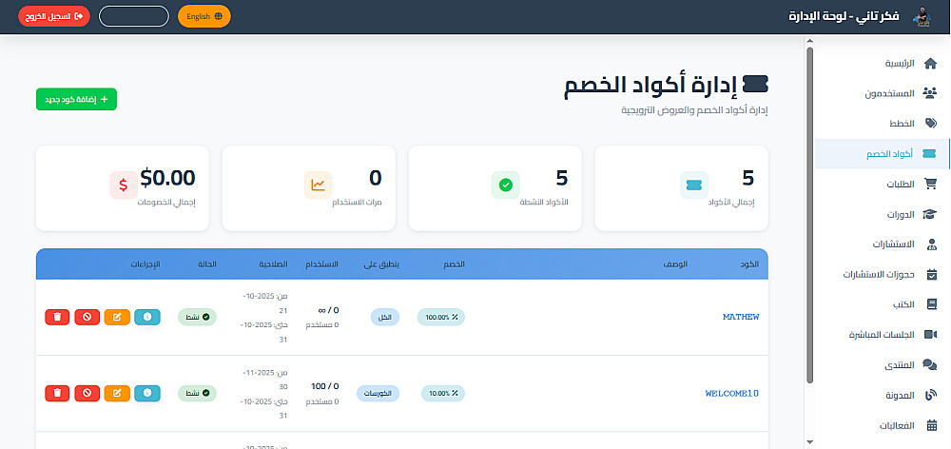This screenshot has height=449, width=951.
Task: Open Consultation Bookings (حجوزات الاستشارات) link
Action: click(x=883, y=274)
